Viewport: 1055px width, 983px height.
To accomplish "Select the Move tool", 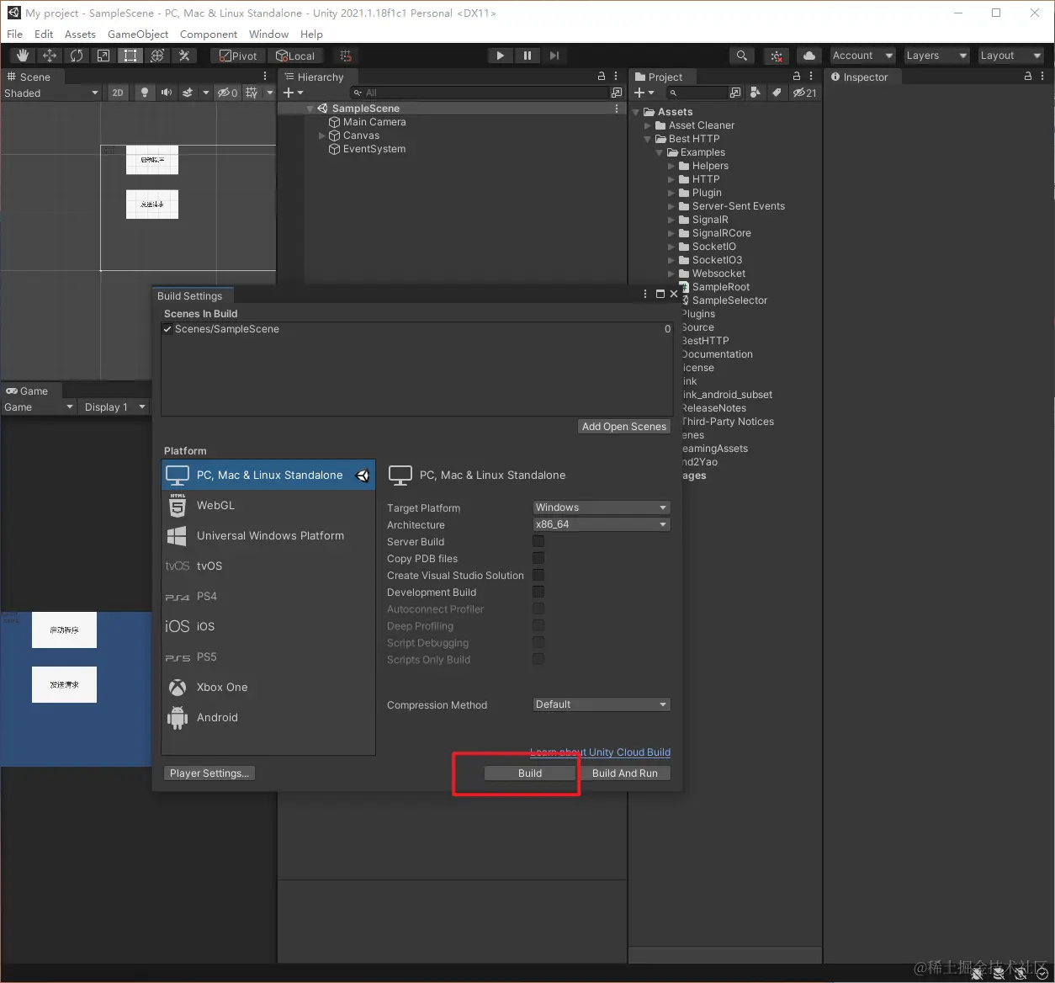I will 50,56.
